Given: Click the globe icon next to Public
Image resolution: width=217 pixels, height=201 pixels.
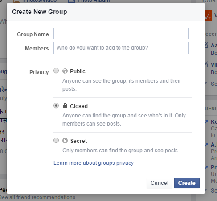Looking at the screenshot, I should point(65,71).
